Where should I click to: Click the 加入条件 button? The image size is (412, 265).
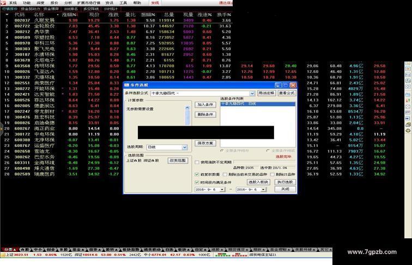(205, 104)
